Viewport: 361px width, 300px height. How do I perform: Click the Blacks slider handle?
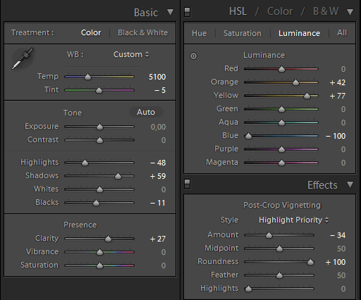tap(96, 203)
